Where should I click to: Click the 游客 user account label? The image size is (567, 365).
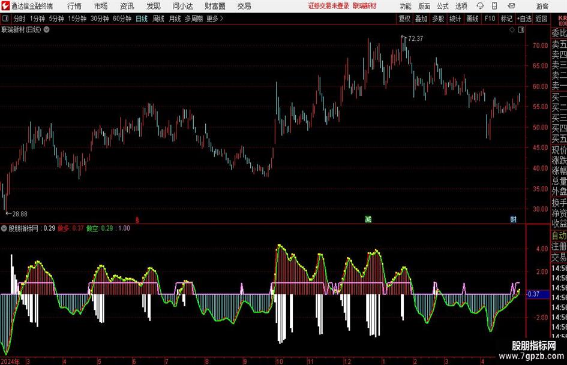(542, 6)
